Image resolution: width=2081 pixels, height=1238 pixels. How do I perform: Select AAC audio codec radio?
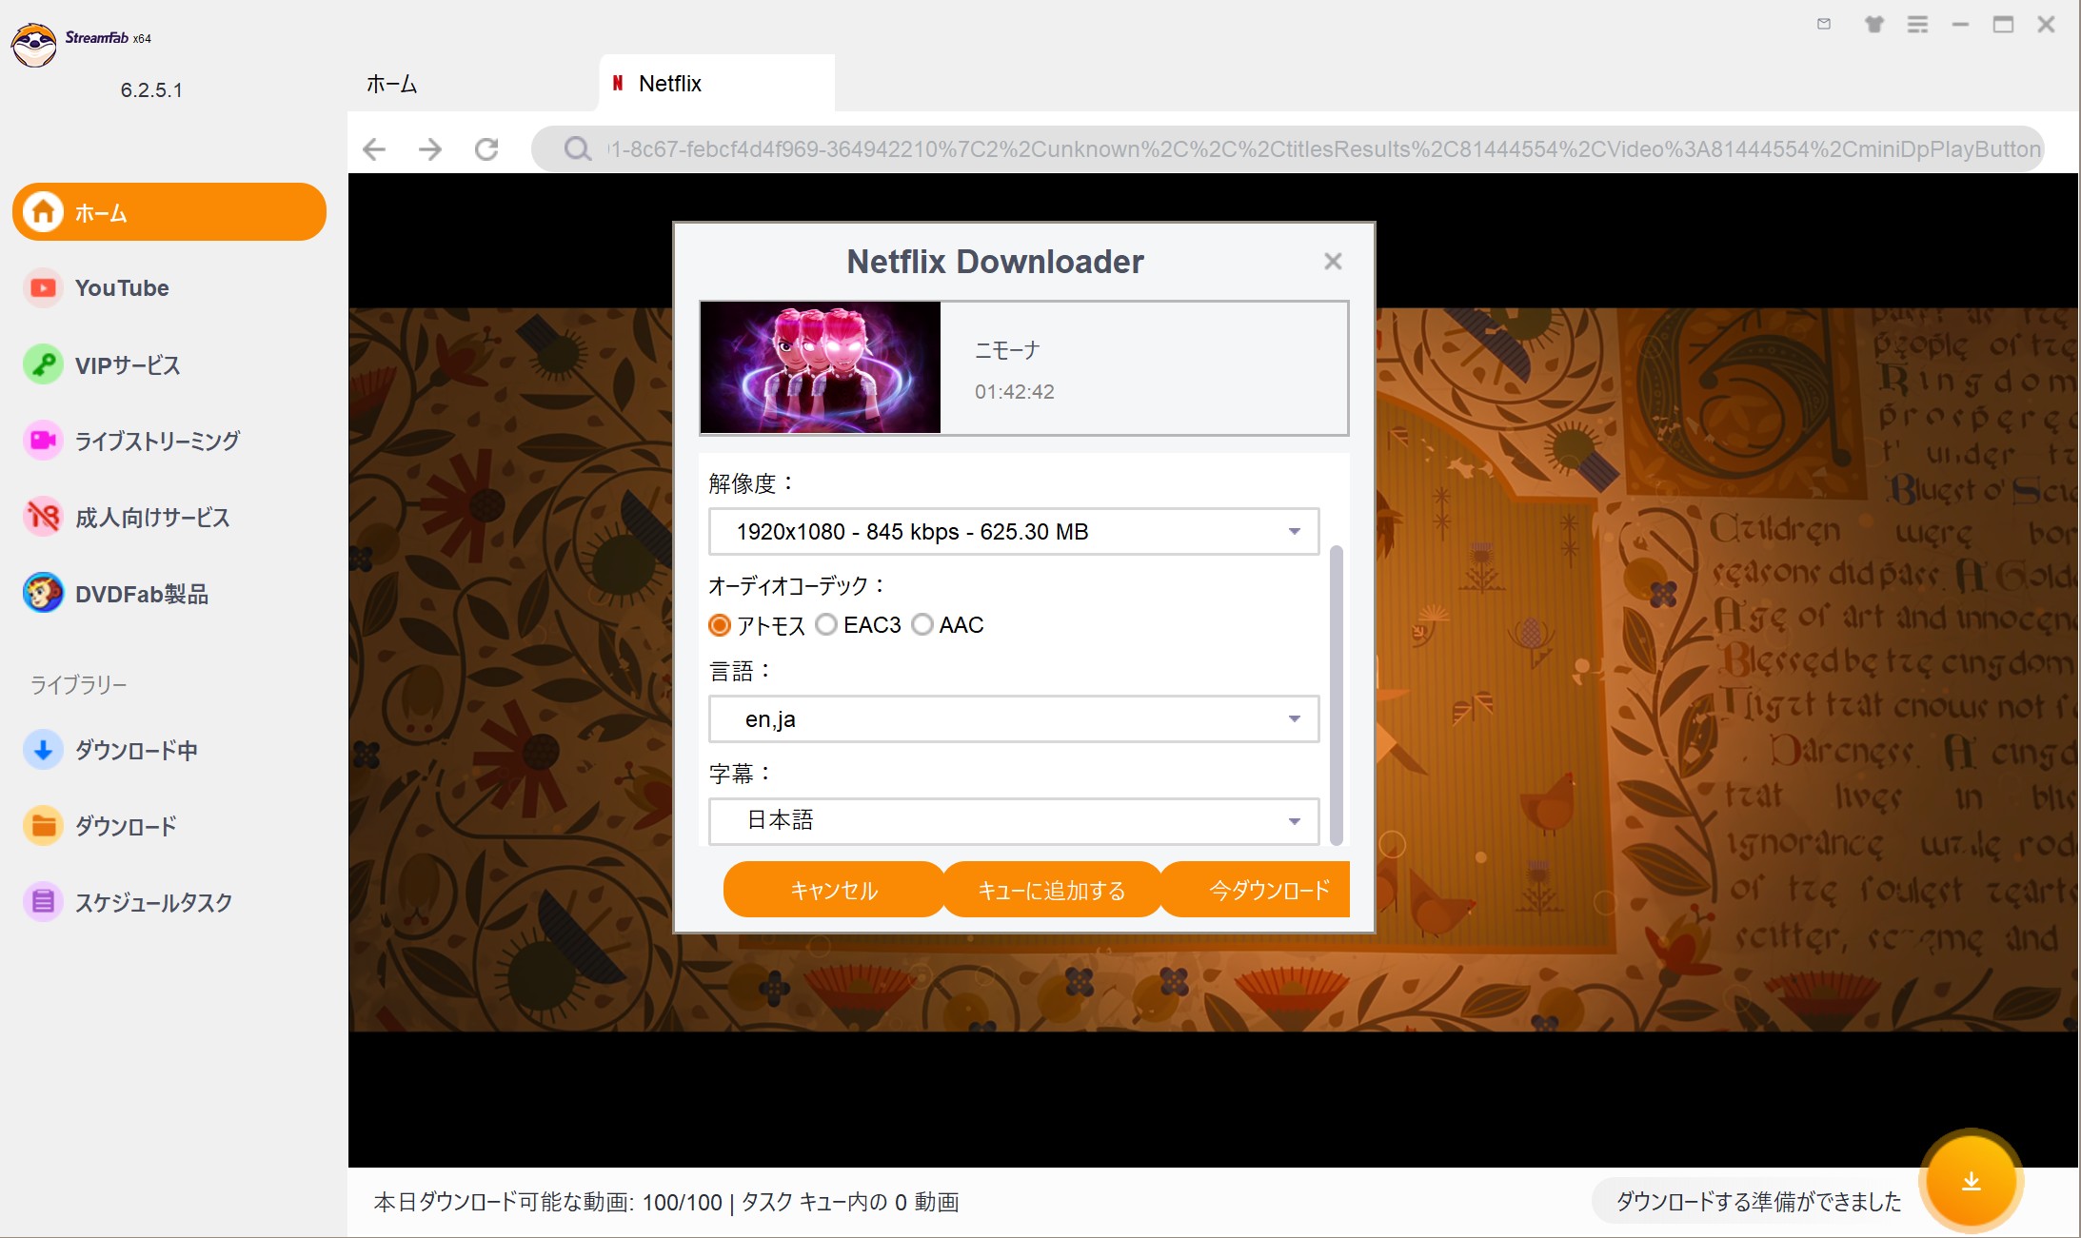(x=922, y=624)
